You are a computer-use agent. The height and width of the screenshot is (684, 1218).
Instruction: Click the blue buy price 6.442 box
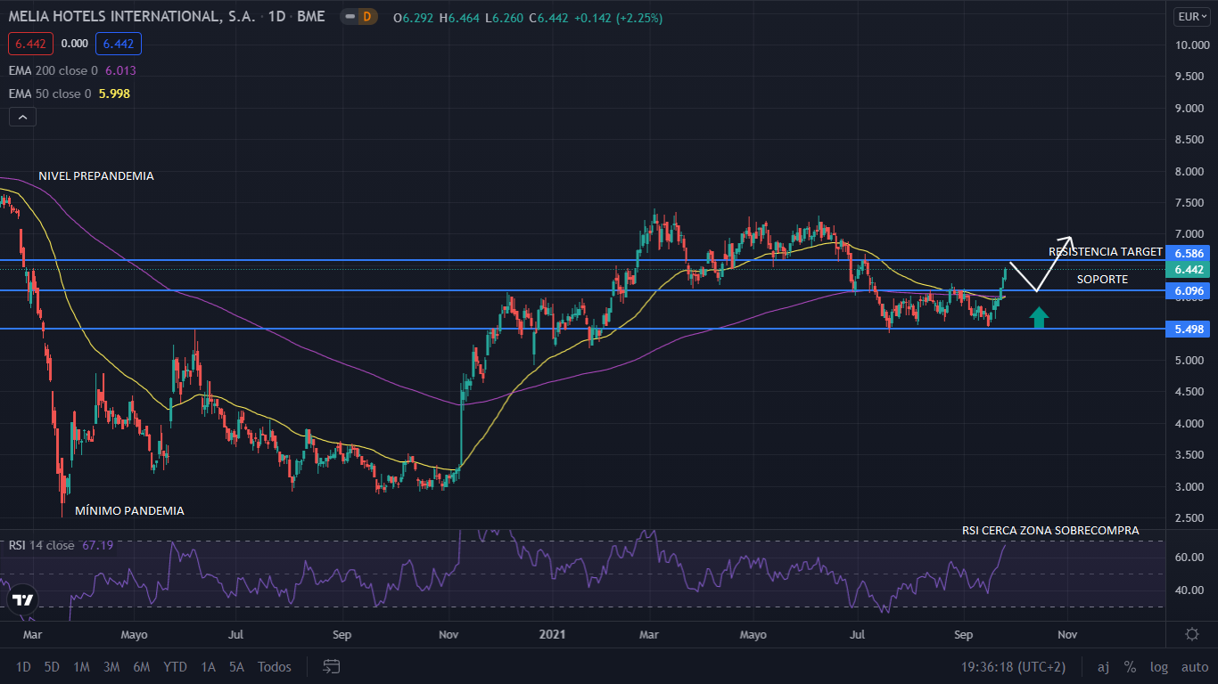click(x=119, y=43)
